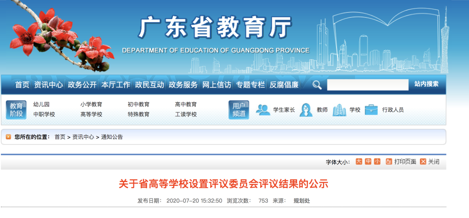Click 通知公告 in the breadcrumb

coord(112,137)
